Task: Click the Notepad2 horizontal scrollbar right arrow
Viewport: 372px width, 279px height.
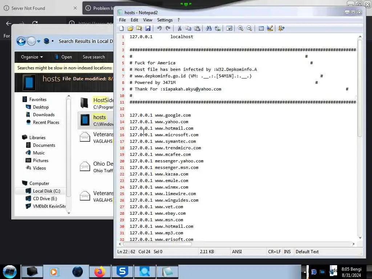Action: (354, 244)
